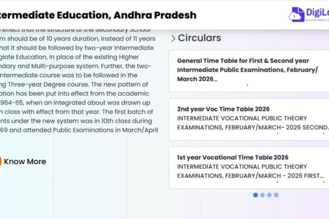Screen dimensions: 329x219
Task: Open the DigiLocker wordmark link
Action: (x=318, y=12)
